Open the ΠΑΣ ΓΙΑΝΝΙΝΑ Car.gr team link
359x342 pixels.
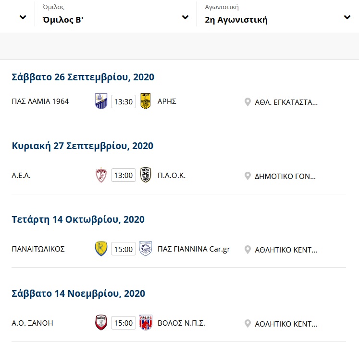pos(194,249)
